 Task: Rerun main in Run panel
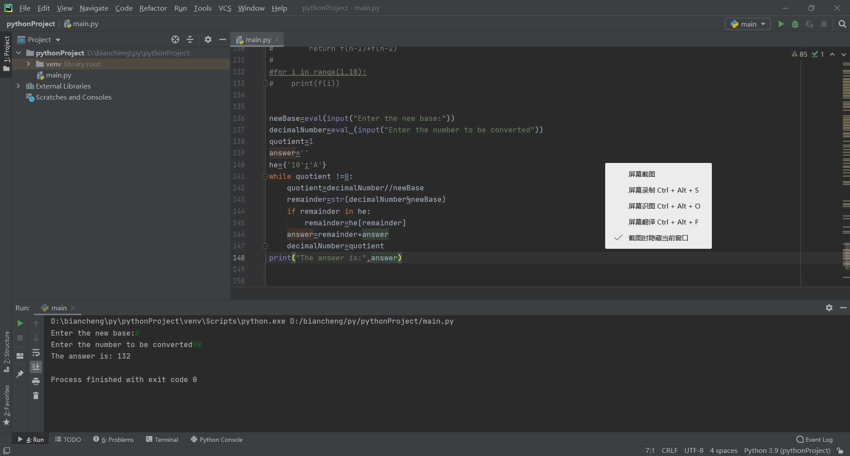click(20, 323)
